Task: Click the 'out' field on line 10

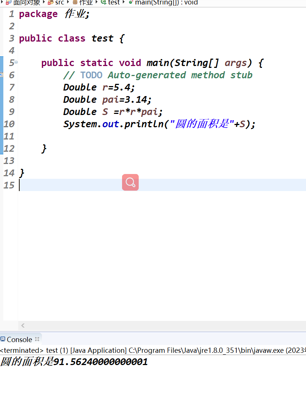Action: pyautogui.click(x=111, y=124)
